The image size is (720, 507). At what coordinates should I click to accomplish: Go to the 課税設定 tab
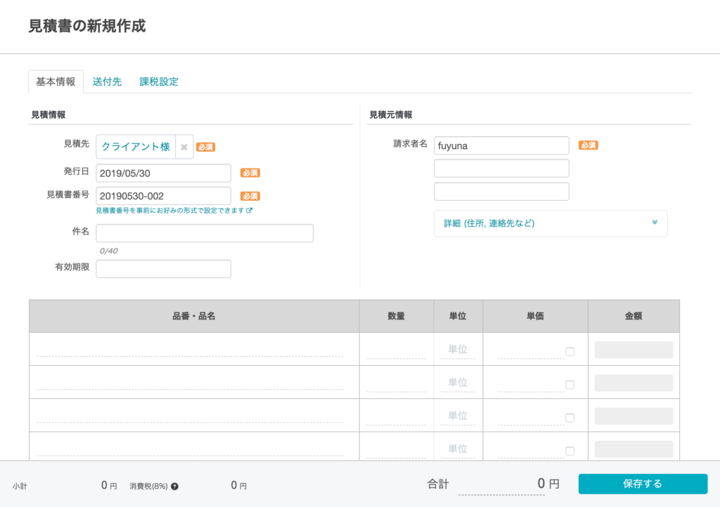tap(159, 81)
